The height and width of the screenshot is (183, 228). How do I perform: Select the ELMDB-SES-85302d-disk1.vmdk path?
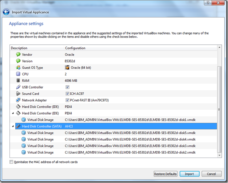coord(130,120)
